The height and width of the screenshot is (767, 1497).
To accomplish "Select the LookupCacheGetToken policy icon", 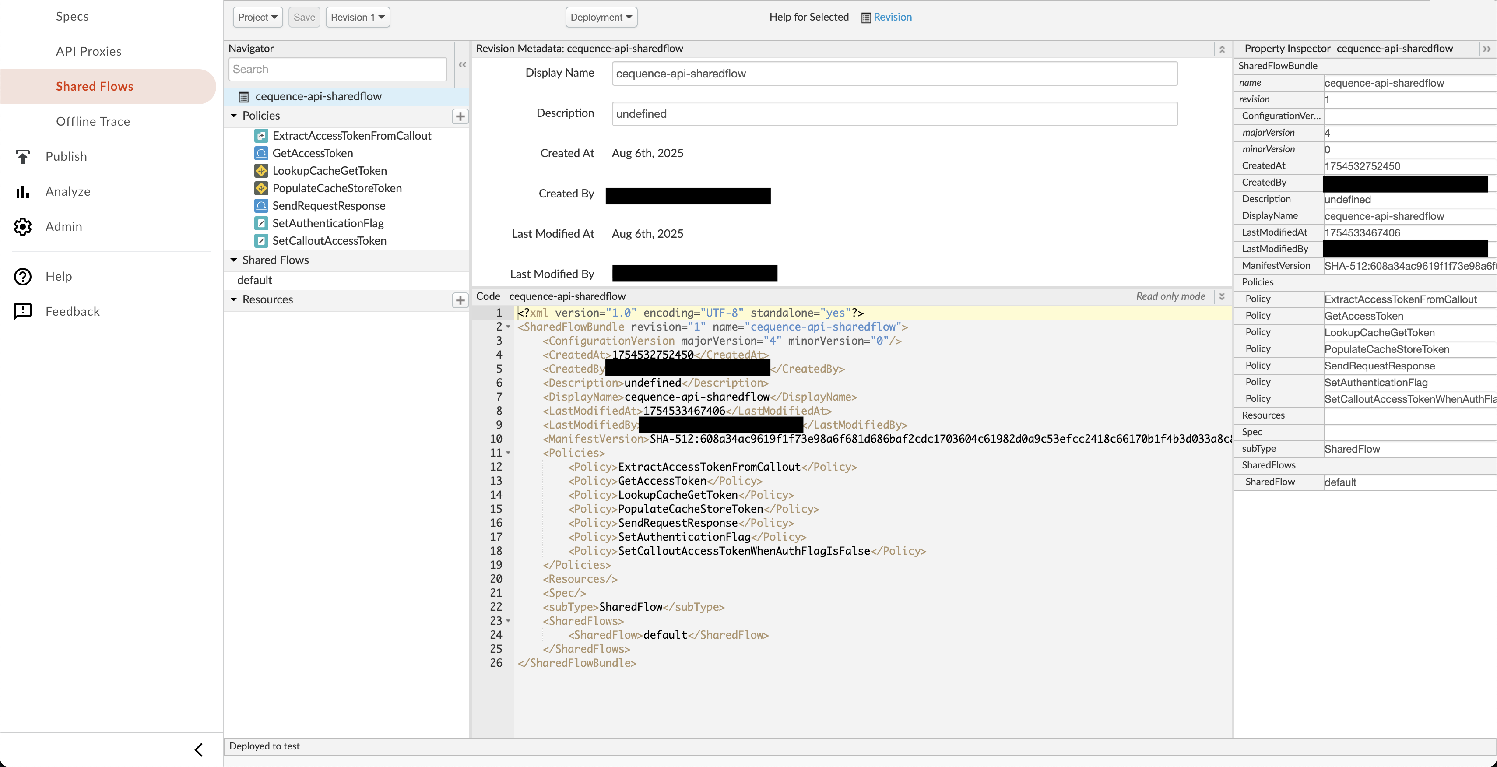I will click(261, 170).
